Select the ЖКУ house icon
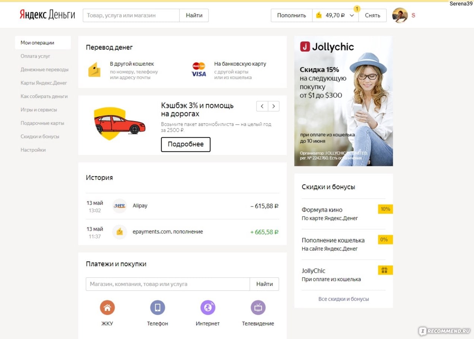474x339 pixels. coord(107,308)
